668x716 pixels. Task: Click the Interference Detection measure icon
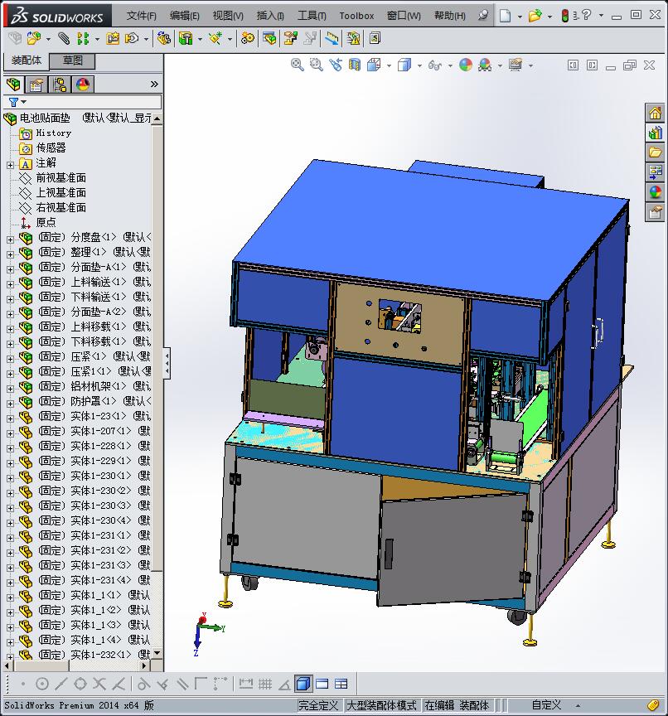tap(332, 39)
